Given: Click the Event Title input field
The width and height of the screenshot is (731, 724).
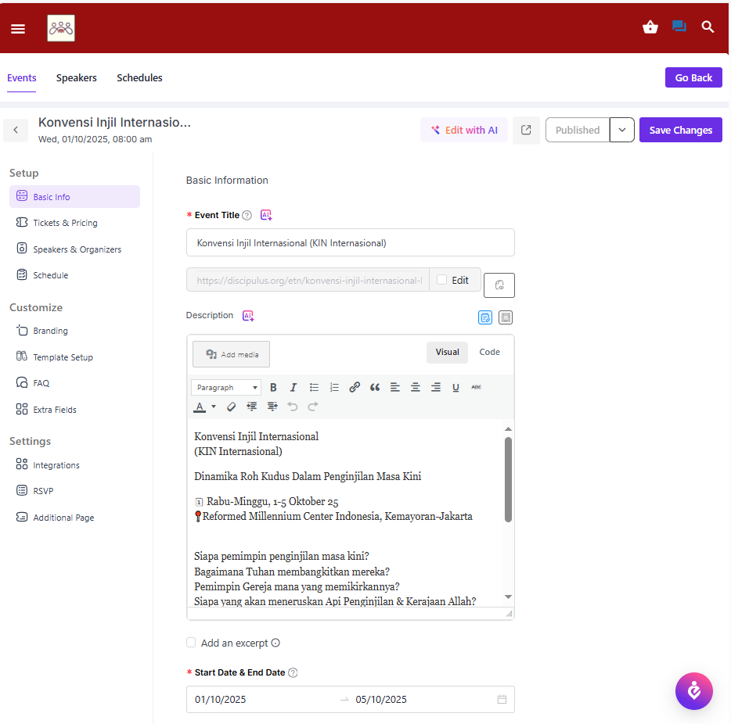Looking at the screenshot, I should [x=350, y=243].
